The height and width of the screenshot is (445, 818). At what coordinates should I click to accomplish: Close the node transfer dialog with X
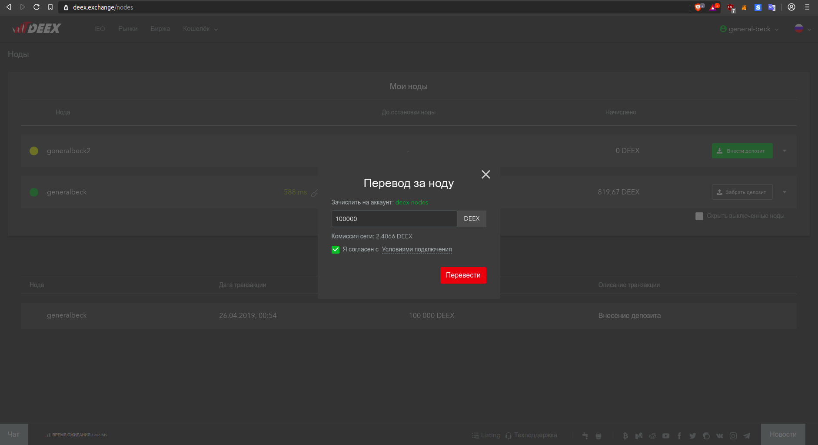[486, 174]
